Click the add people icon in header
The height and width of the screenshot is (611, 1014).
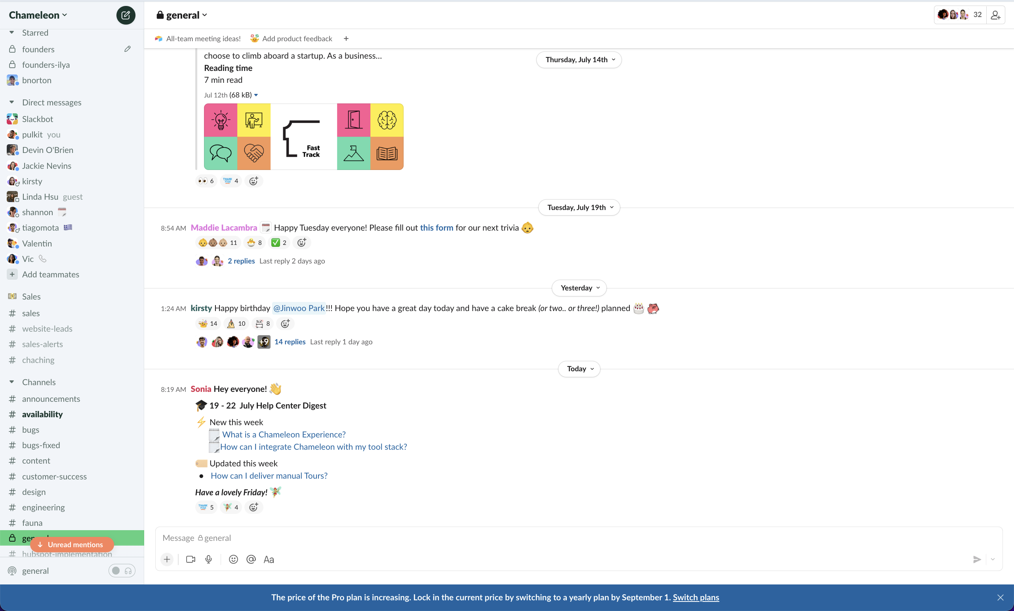995,15
